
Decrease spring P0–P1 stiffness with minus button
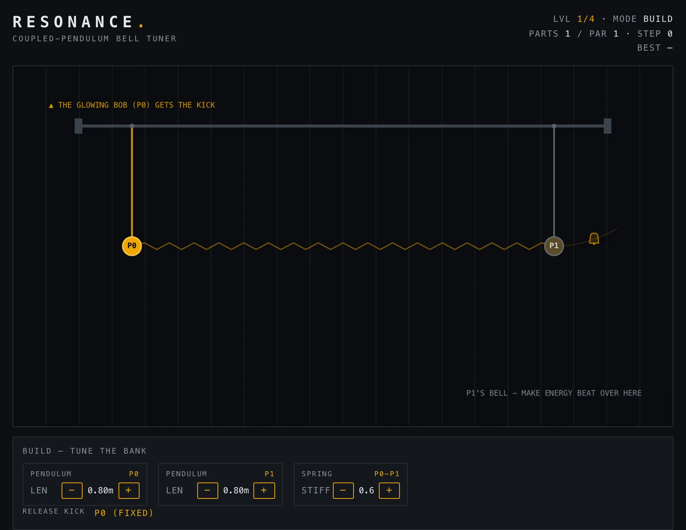coord(343,490)
